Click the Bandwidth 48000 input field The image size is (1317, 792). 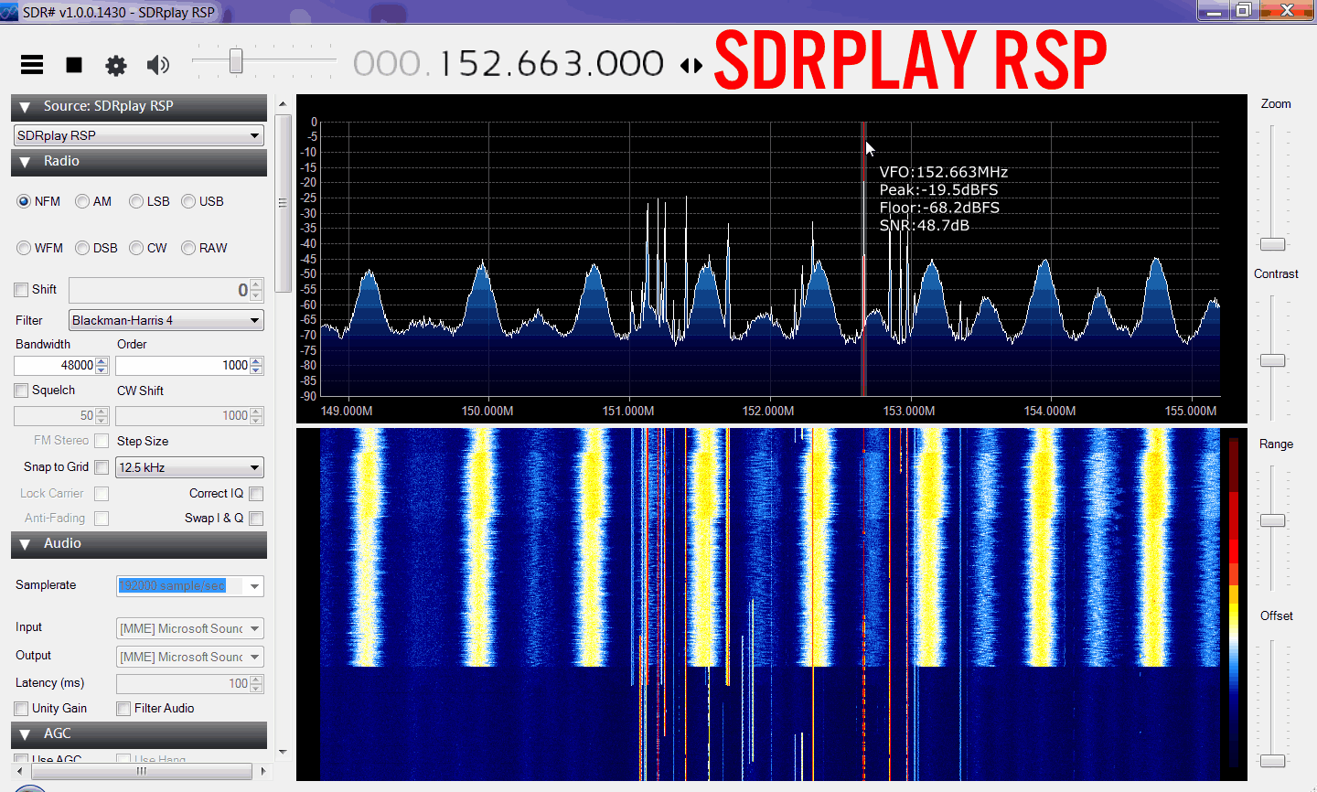click(55, 365)
